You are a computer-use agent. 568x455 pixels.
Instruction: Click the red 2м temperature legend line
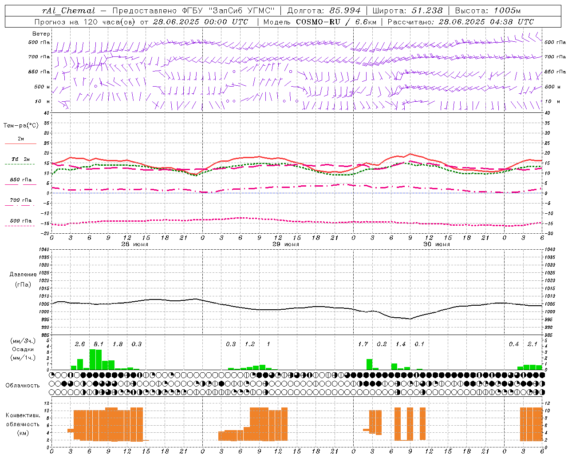pos(20,144)
